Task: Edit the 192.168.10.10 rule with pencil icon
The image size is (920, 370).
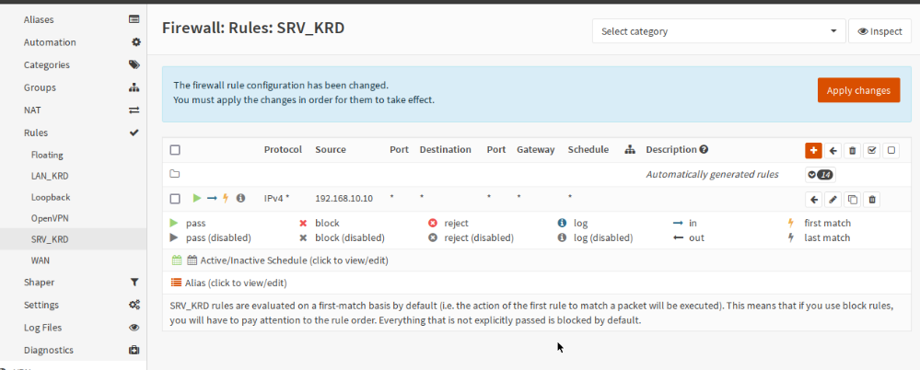Action: tap(833, 199)
